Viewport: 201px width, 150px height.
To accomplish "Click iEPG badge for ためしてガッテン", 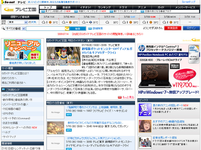I will [69, 130].
